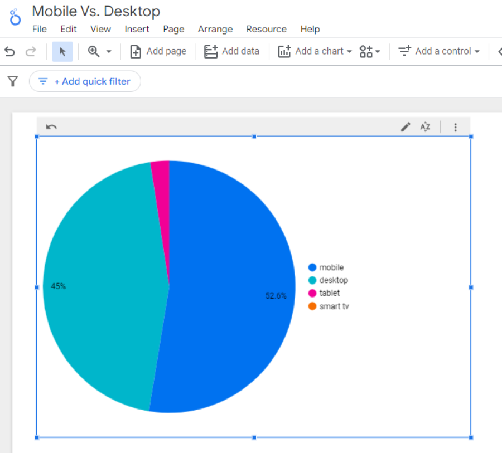
Task: Open the File menu
Action: pos(40,29)
